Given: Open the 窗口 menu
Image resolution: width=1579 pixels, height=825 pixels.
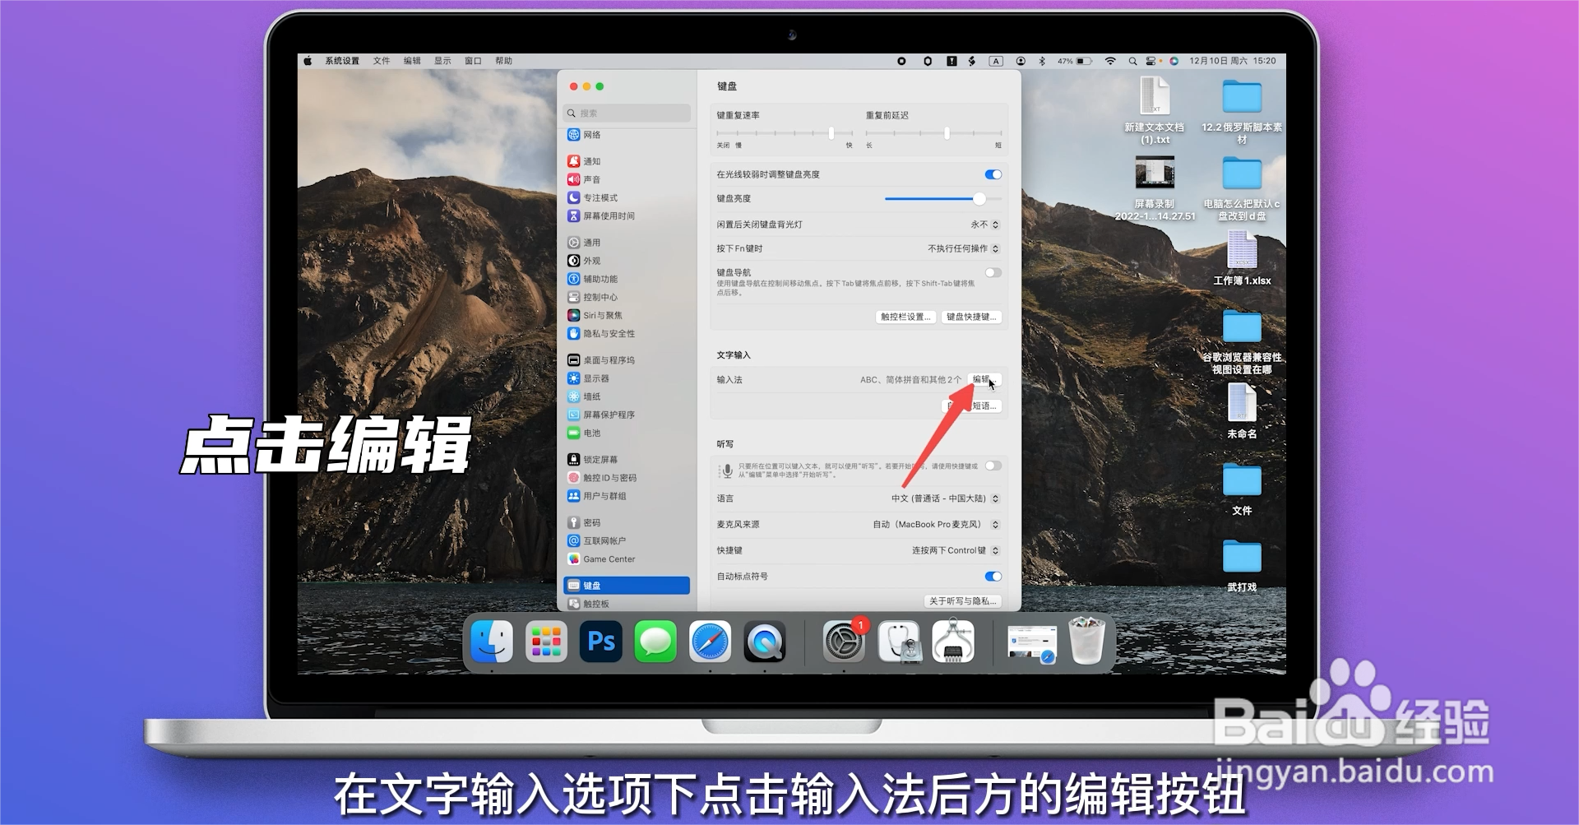Looking at the screenshot, I should point(472,59).
